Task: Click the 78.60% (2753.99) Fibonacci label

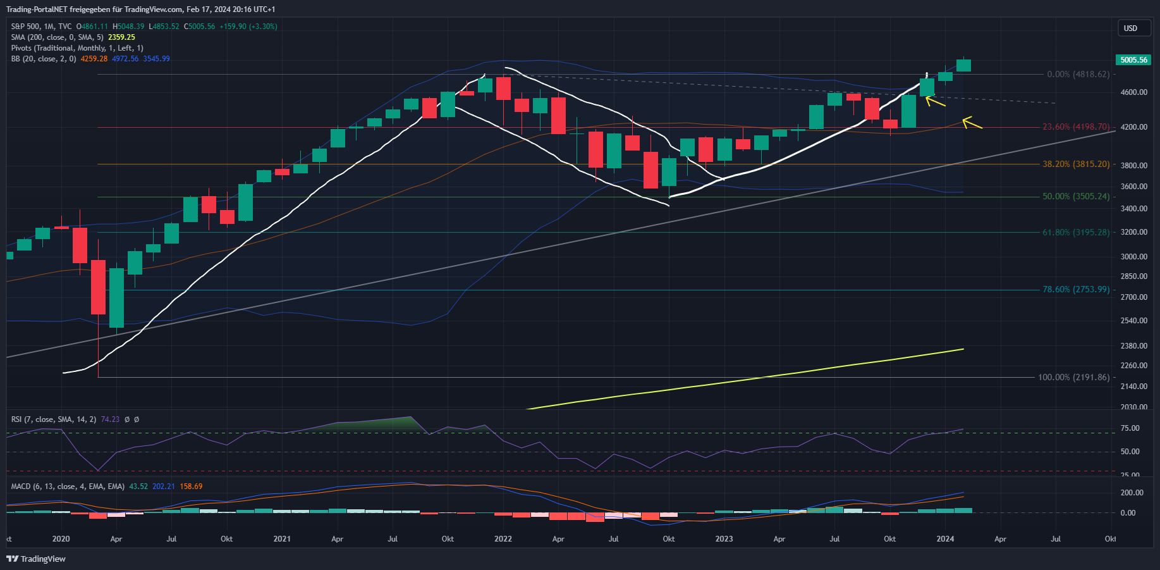Action: coord(1075,290)
